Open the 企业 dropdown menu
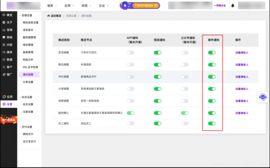The width and height of the screenshot is (270, 168). coord(103,6)
